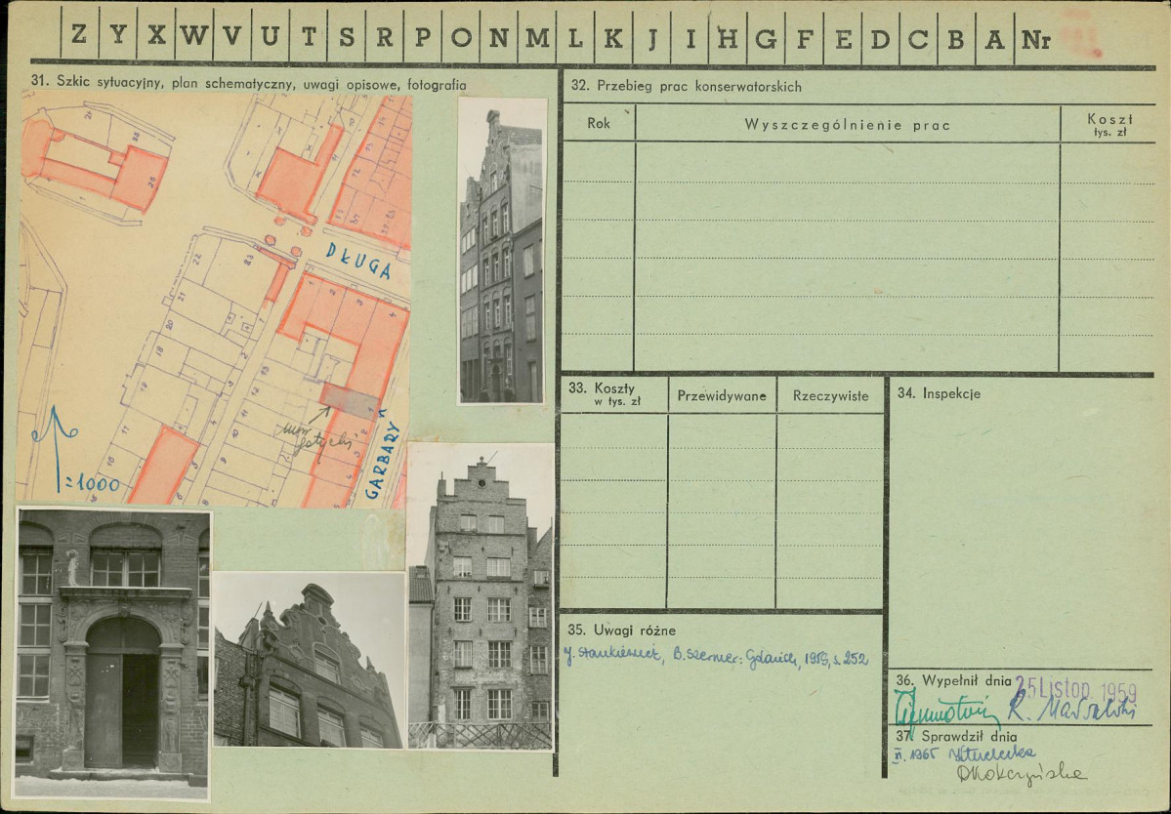The height and width of the screenshot is (814, 1171).
Task: Click the letter Z index box
Action: pyautogui.click(x=79, y=38)
